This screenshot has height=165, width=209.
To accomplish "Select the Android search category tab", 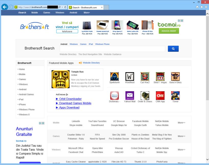I will point(64,44).
